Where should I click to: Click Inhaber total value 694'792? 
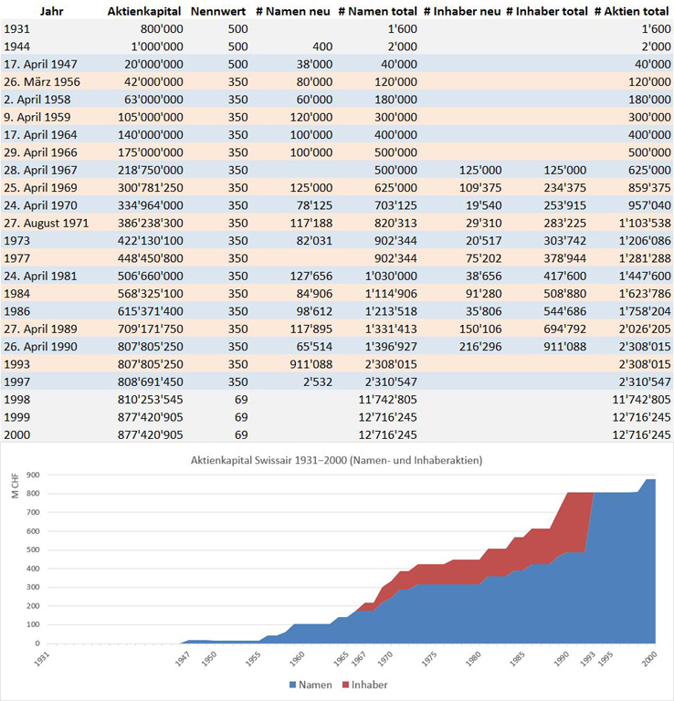565,329
